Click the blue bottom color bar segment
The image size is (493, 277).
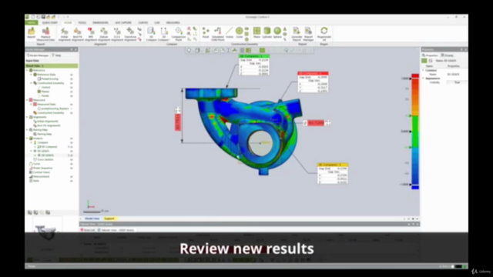(415, 188)
